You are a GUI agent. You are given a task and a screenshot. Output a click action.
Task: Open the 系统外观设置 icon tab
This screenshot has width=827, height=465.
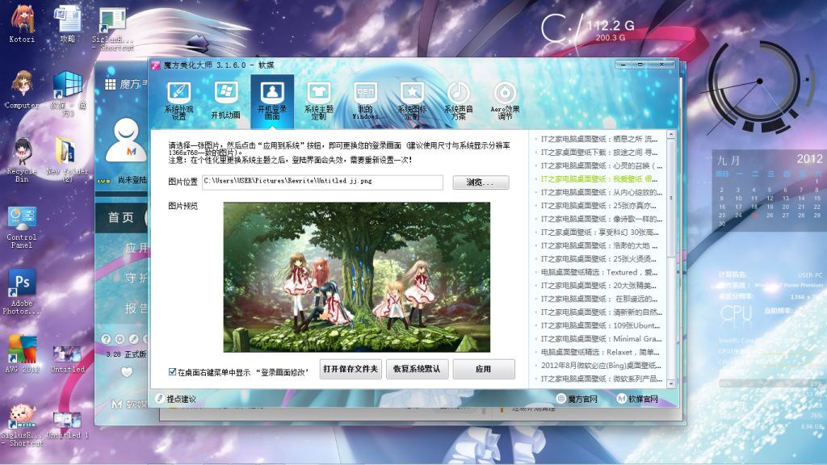coord(178,97)
